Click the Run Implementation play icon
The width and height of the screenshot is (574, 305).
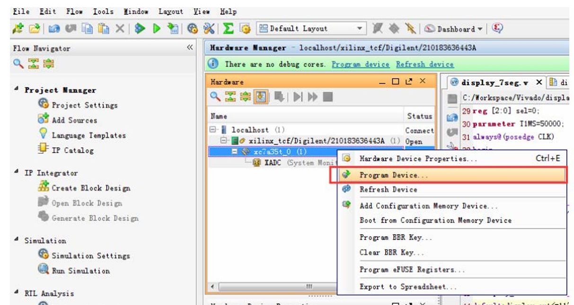click(157, 29)
